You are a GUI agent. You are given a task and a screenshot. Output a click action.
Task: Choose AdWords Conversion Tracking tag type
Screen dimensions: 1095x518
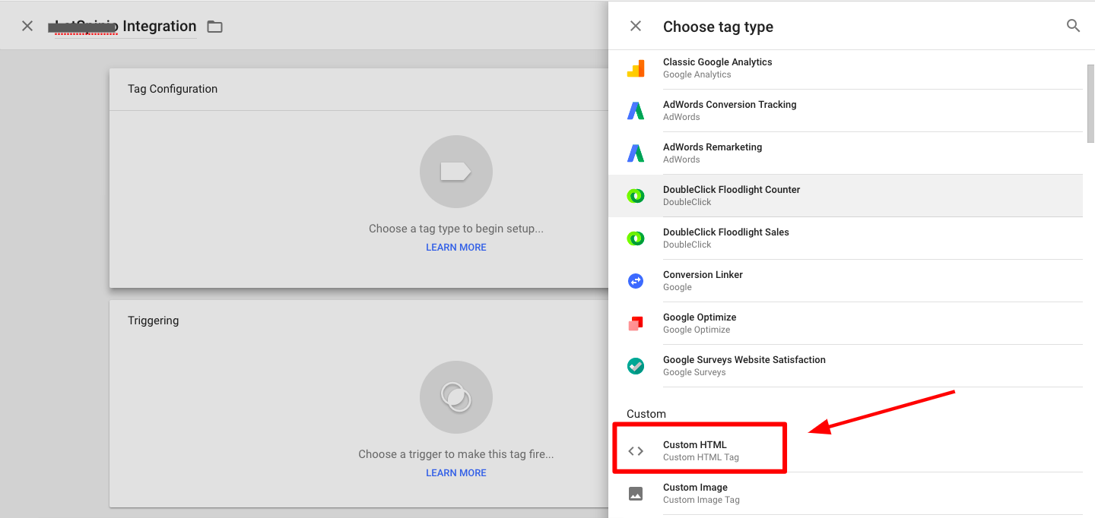(x=846, y=111)
